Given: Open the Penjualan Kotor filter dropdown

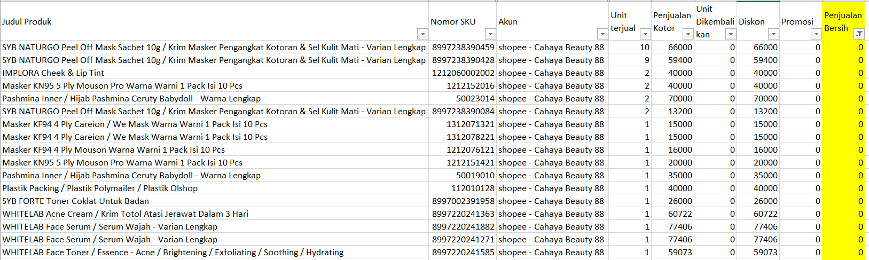Looking at the screenshot, I should click(688, 34).
